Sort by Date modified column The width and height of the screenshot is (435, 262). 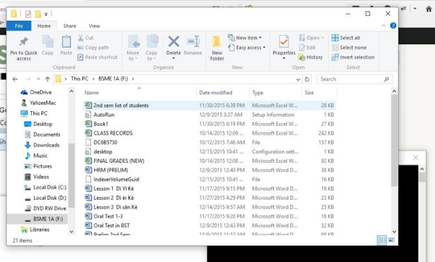(x=215, y=93)
